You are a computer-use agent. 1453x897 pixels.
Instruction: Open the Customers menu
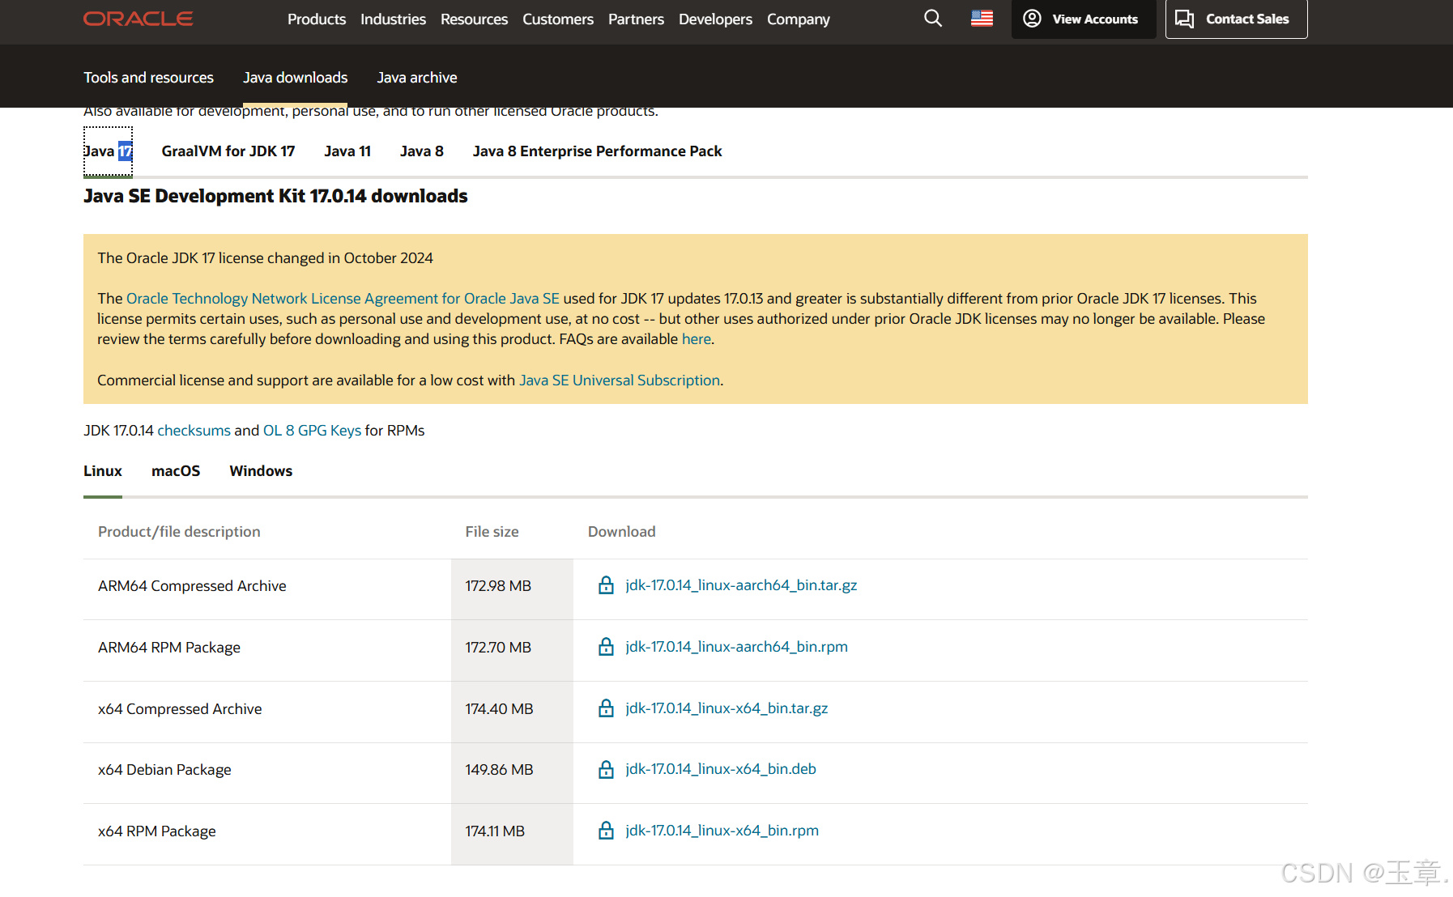[x=558, y=19]
